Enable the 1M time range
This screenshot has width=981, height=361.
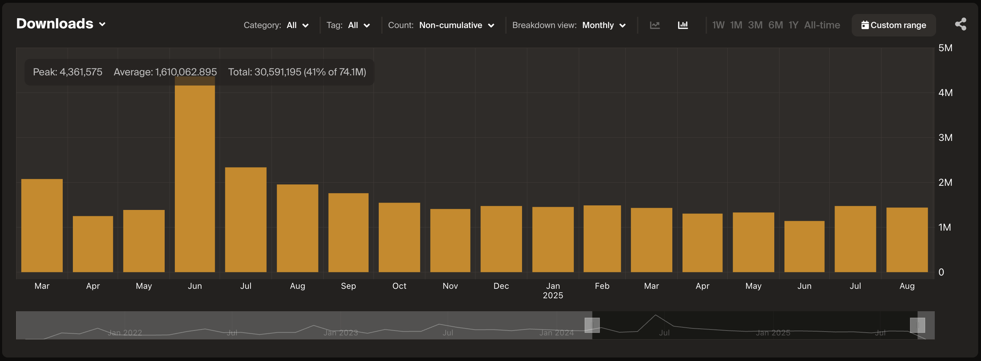pos(736,25)
